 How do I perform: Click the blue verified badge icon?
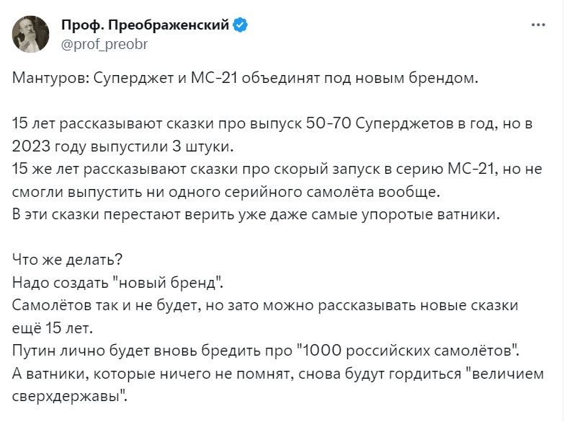pyautogui.click(x=241, y=25)
